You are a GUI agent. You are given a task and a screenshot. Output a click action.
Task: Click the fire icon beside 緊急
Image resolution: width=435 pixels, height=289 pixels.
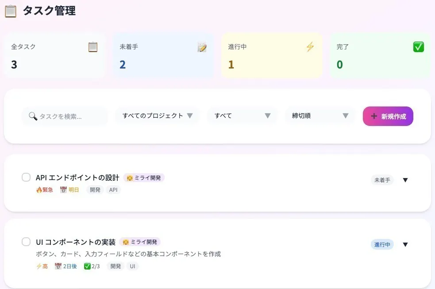pos(39,190)
